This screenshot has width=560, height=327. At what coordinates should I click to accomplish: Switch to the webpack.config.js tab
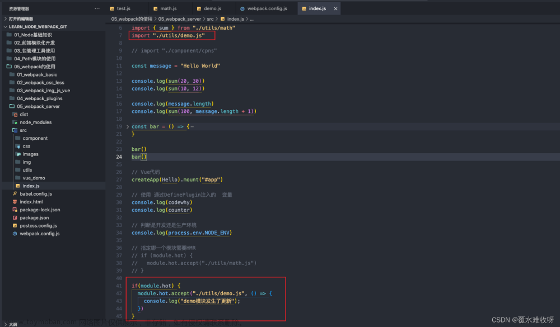tap(267, 8)
